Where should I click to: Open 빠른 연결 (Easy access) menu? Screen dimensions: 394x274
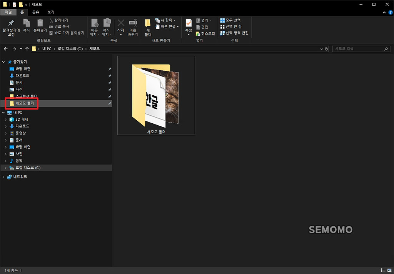tap(167, 27)
